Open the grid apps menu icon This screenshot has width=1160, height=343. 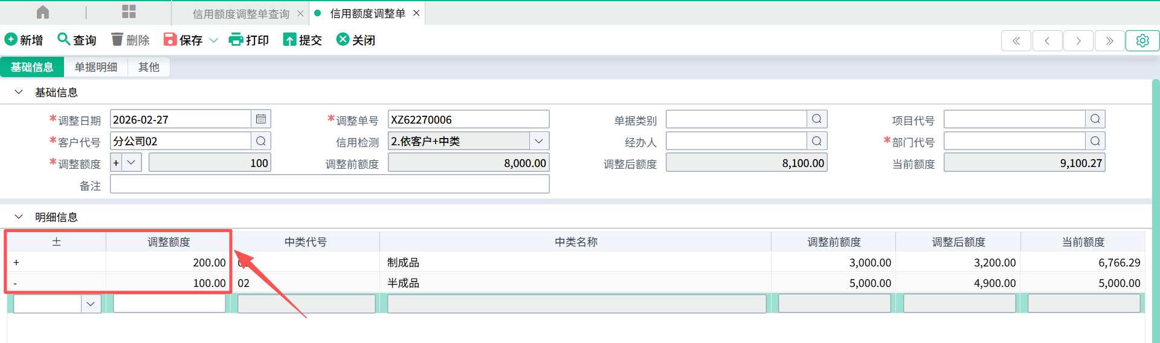coord(129,12)
